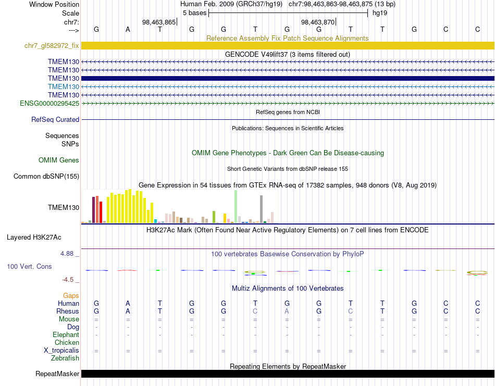Click the X_tropicalis species label
495x386 pixels.
(61, 351)
